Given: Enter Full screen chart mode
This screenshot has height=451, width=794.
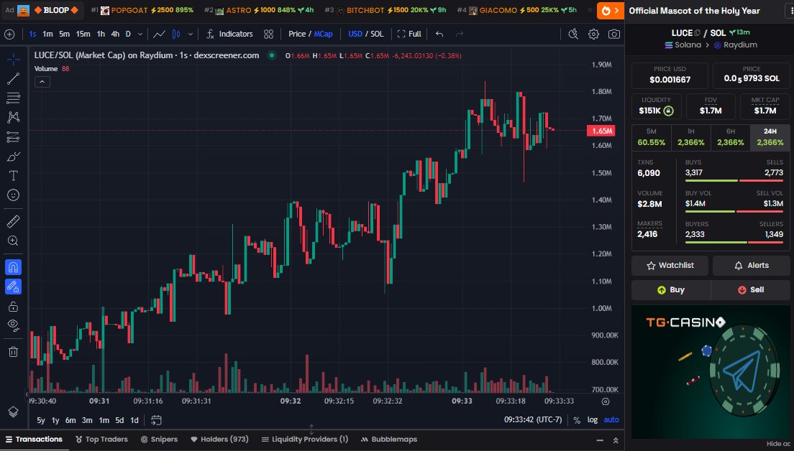Looking at the screenshot, I should (x=409, y=34).
